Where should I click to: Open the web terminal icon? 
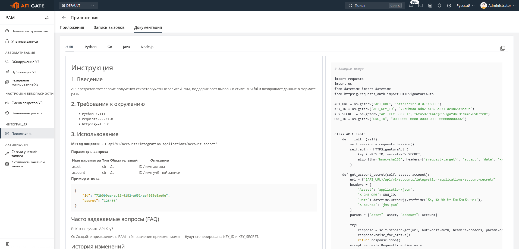pyautogui.click(x=420, y=5)
